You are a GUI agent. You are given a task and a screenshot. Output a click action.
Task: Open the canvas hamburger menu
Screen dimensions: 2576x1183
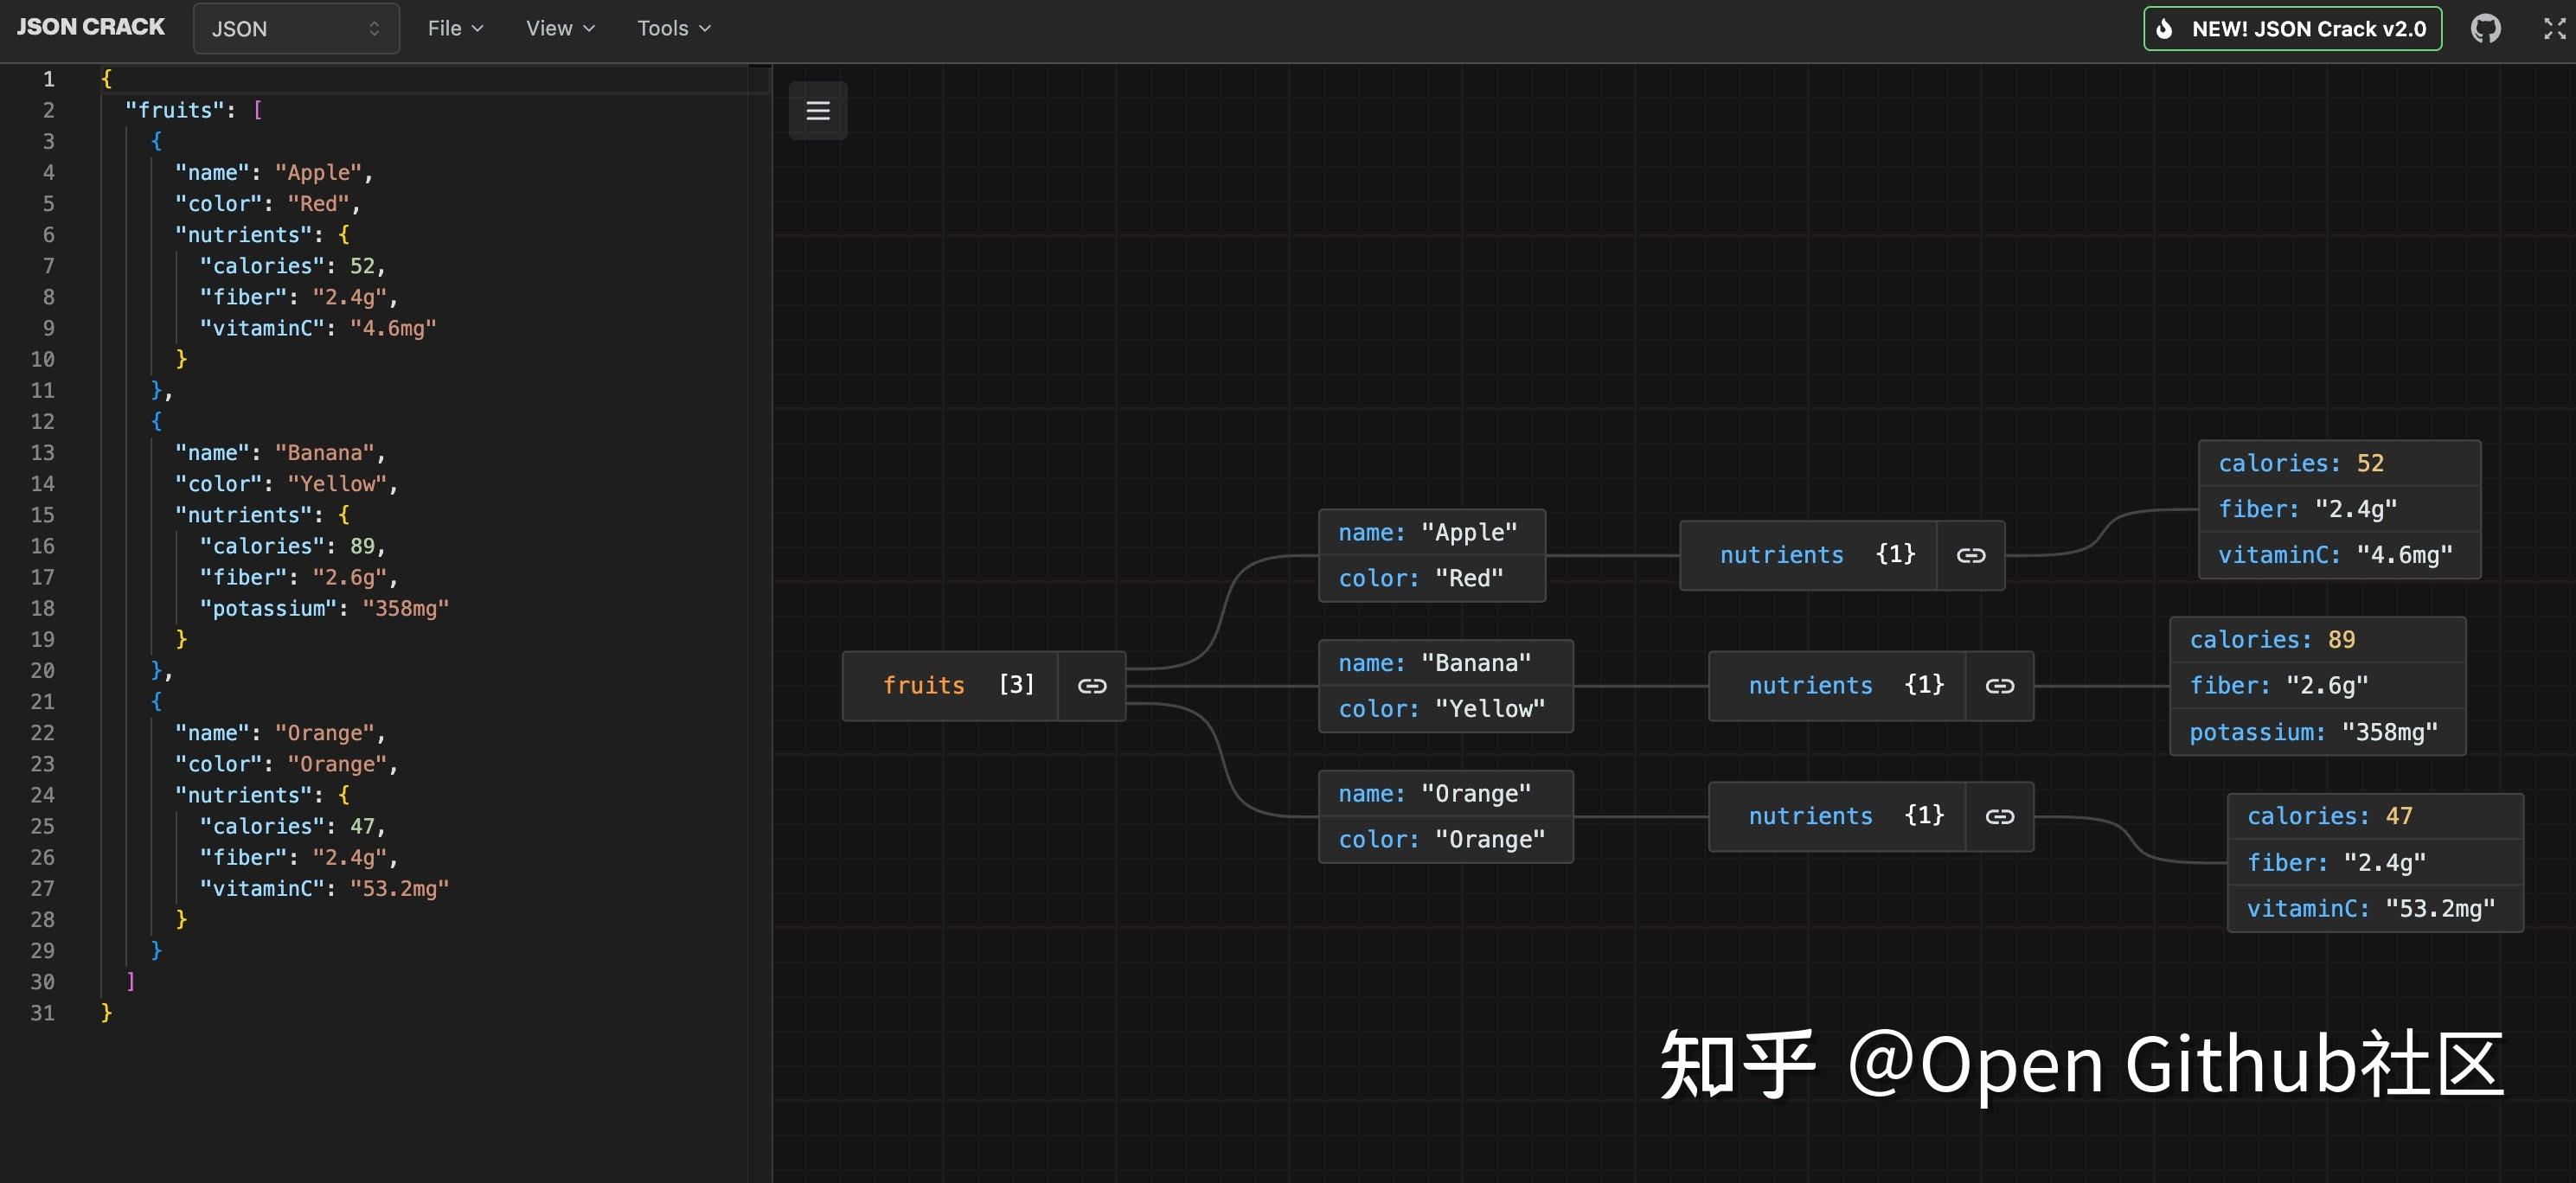tap(818, 111)
